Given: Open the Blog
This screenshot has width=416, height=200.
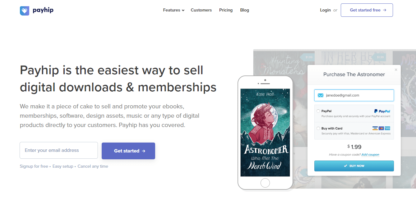Looking at the screenshot, I should pyautogui.click(x=244, y=10).
